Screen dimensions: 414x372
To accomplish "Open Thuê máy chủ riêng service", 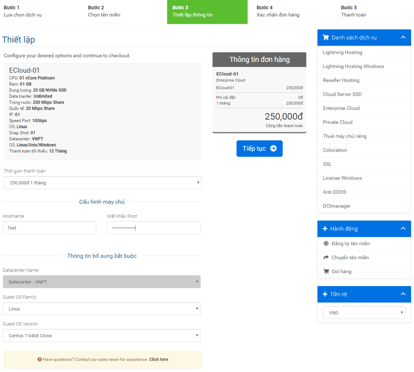I will click(364, 136).
